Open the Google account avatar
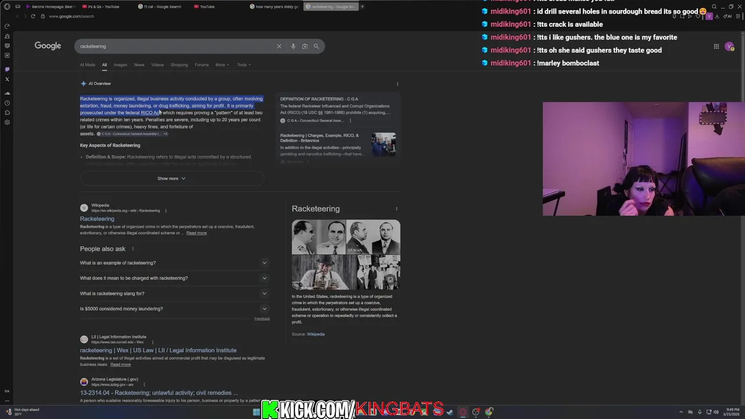This screenshot has height=419, width=745. pyautogui.click(x=729, y=47)
